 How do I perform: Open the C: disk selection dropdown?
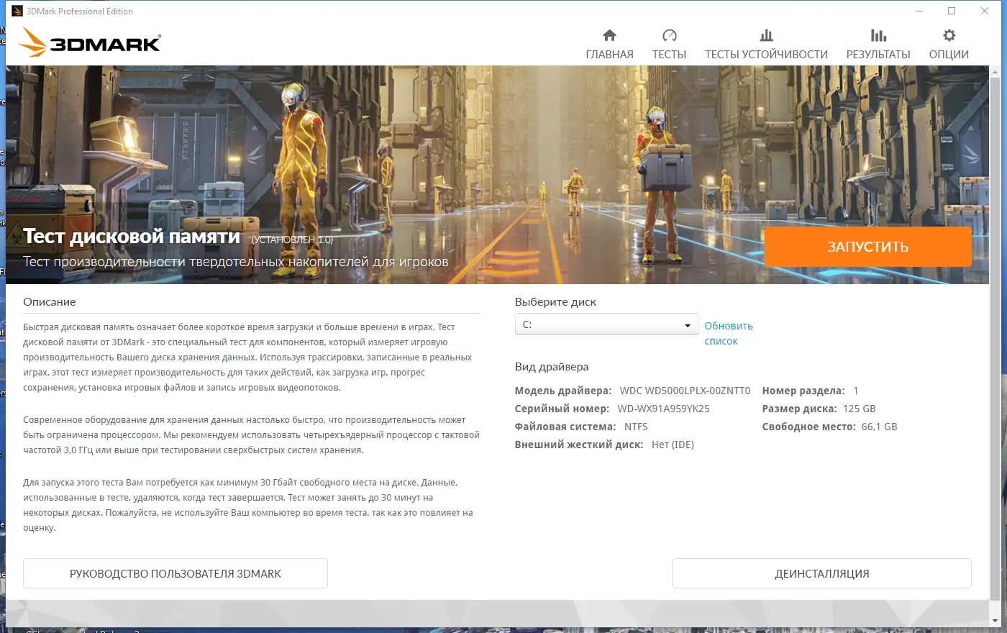pyautogui.click(x=606, y=324)
